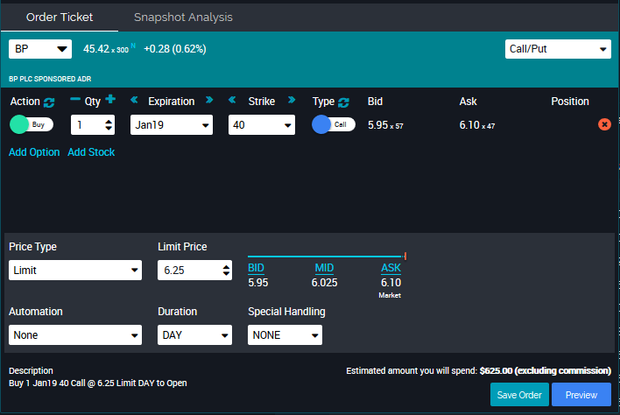Open the Price Type Limit dropdown
Viewport: 620px width, 415px height.
coord(74,271)
